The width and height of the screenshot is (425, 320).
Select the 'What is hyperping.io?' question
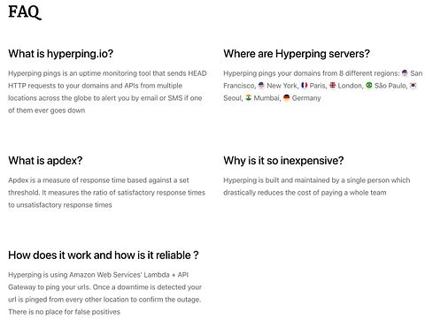point(61,54)
